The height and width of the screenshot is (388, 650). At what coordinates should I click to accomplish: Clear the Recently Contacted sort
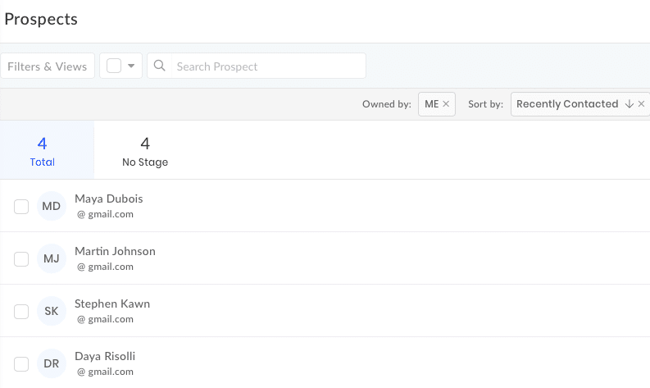click(641, 103)
